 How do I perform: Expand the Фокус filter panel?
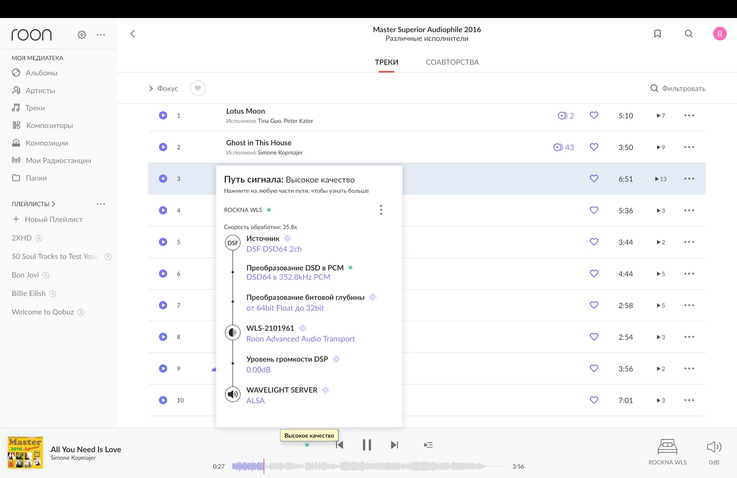(x=164, y=89)
